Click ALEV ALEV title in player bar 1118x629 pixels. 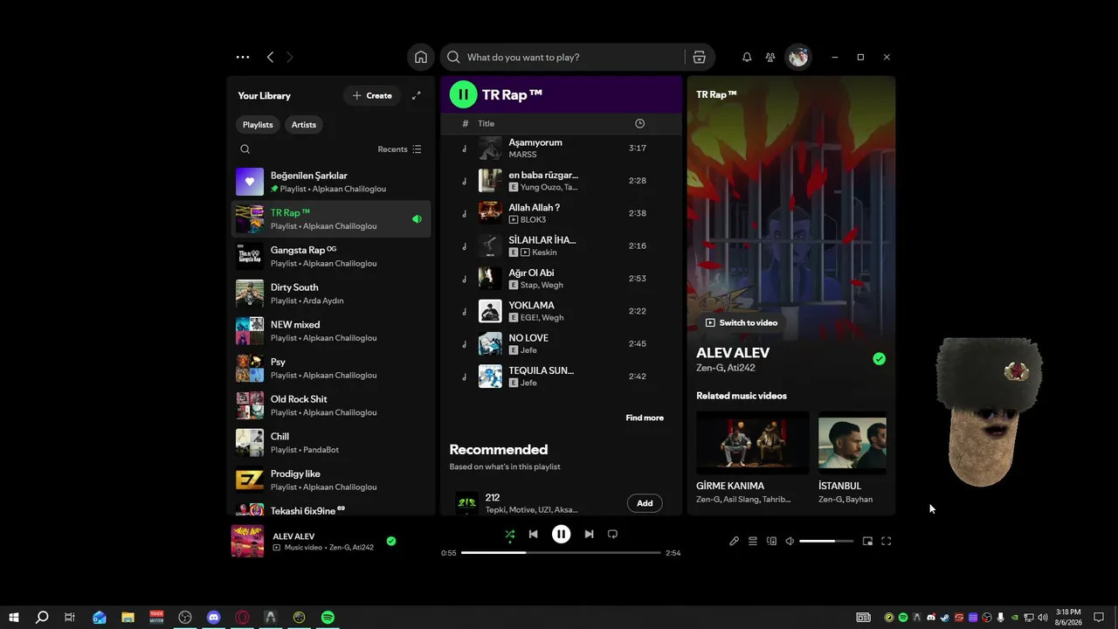click(293, 536)
